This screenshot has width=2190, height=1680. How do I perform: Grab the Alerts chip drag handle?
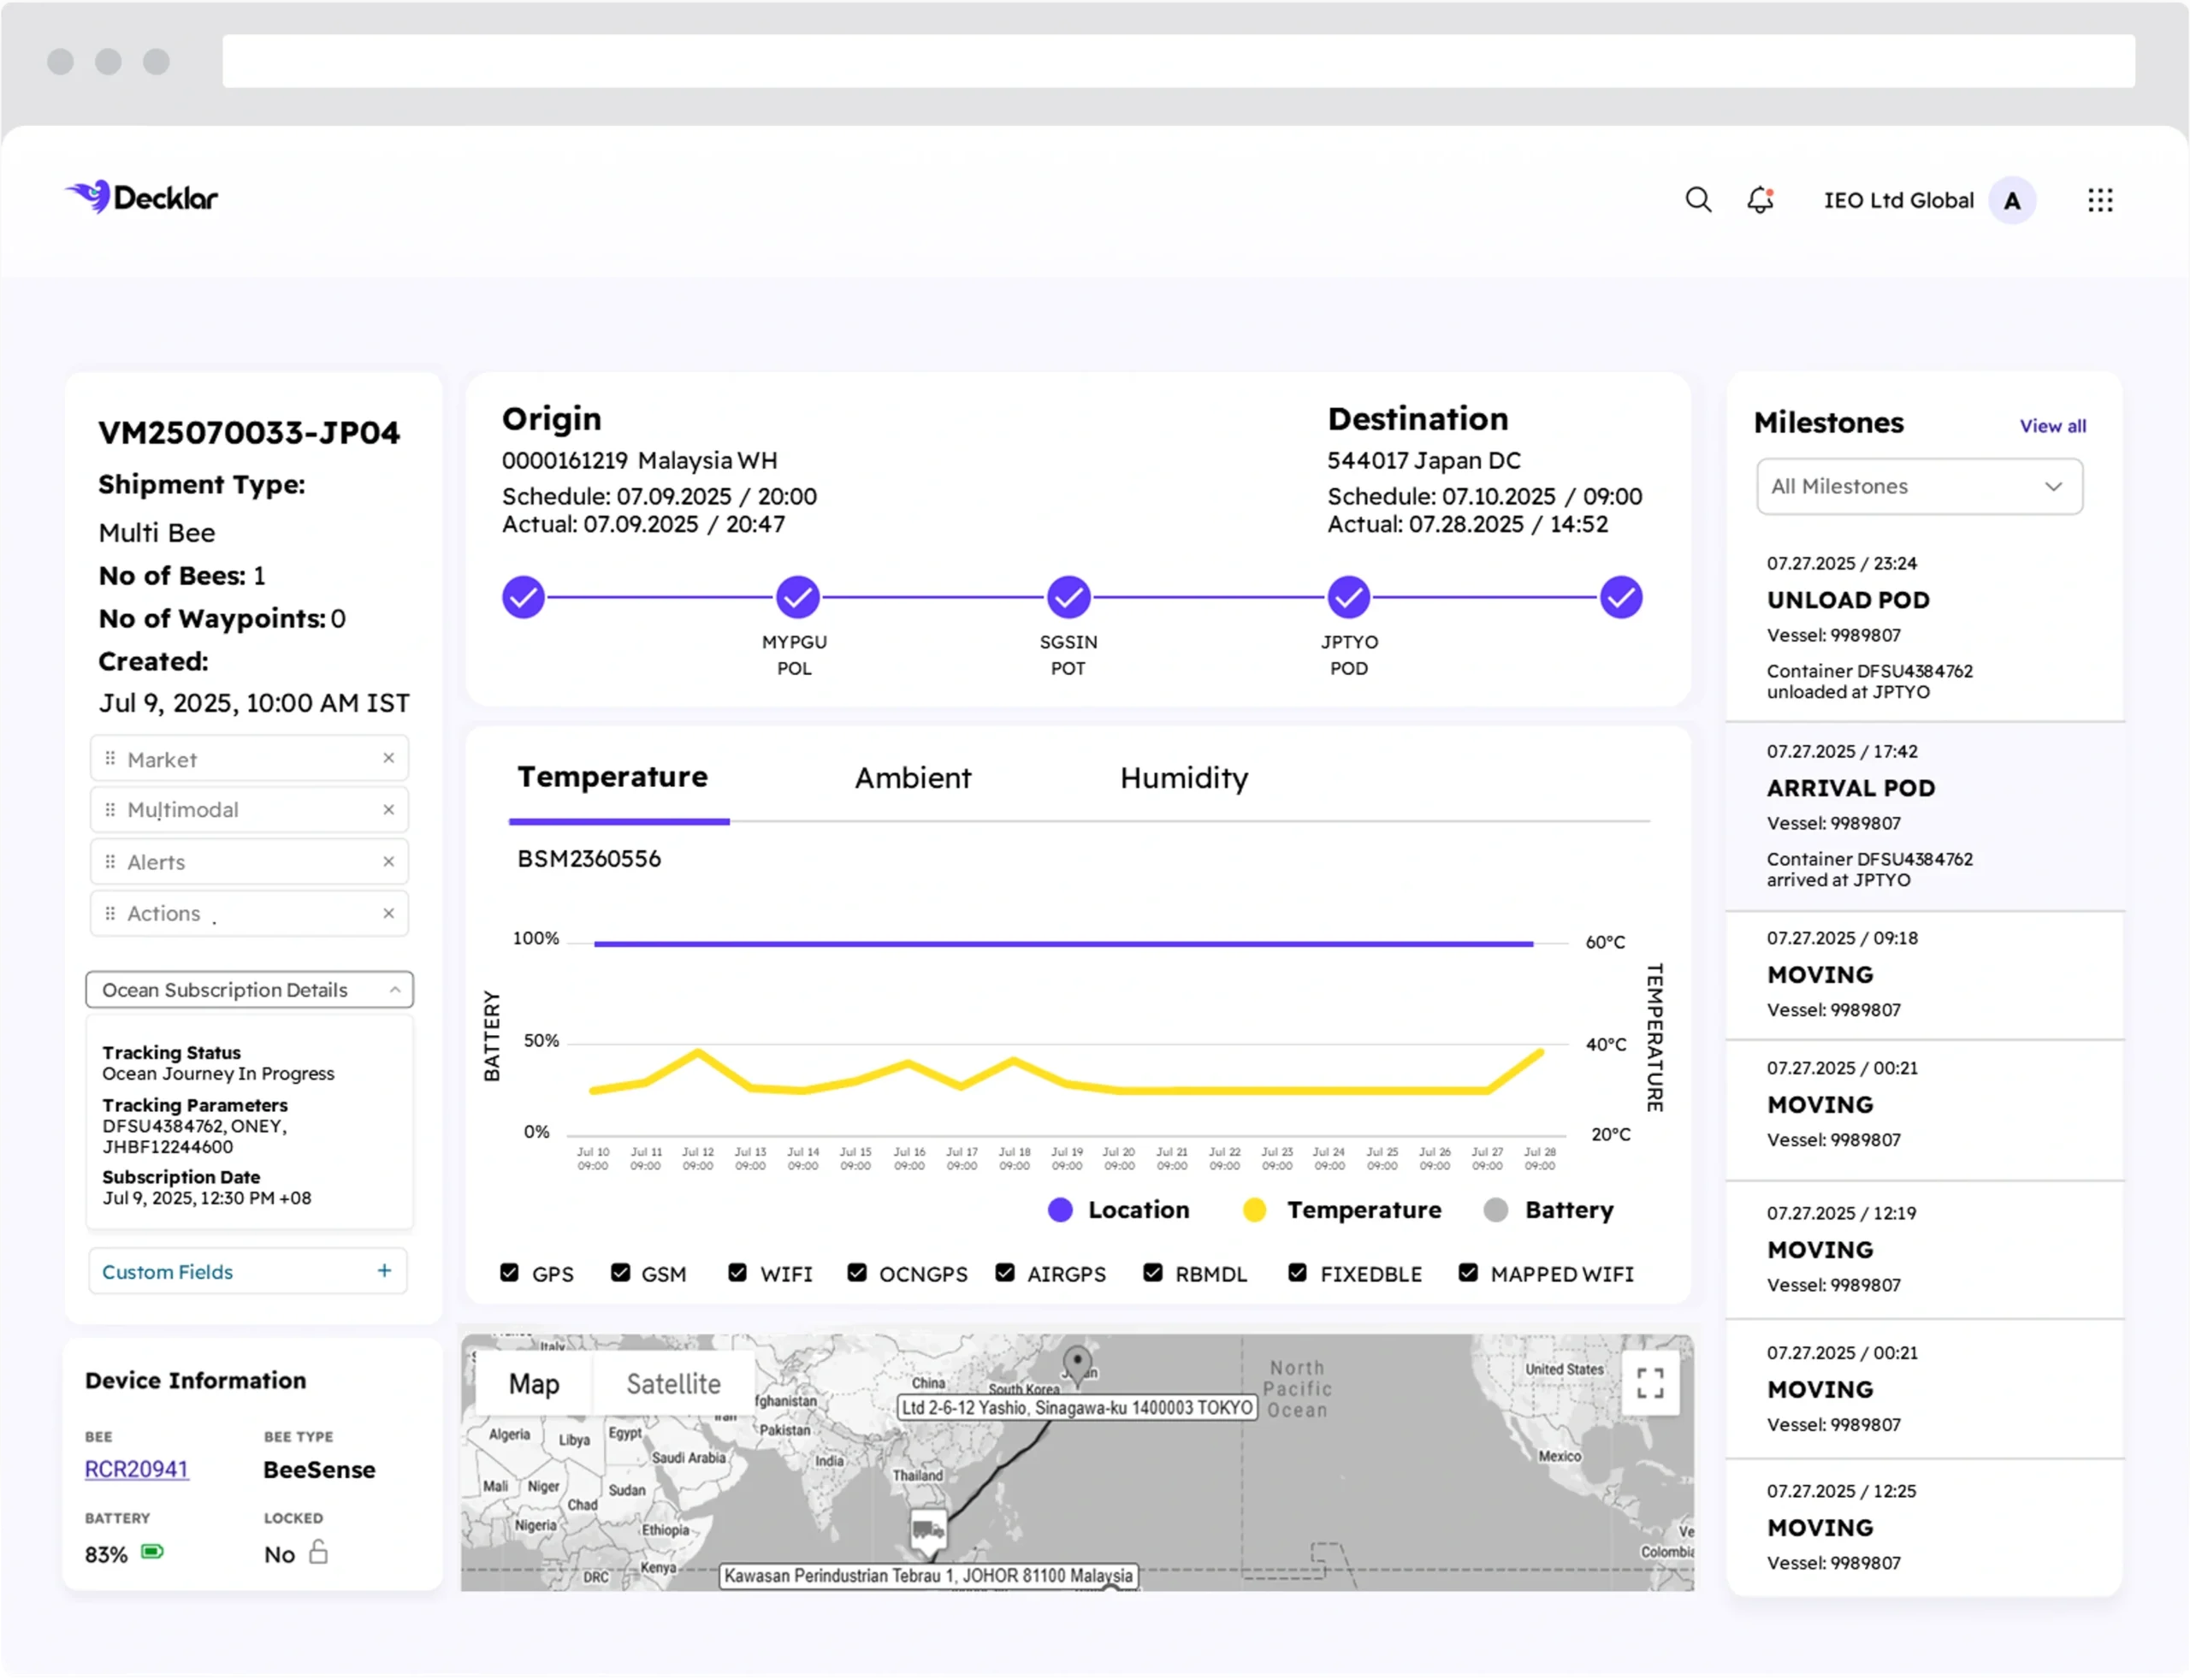tap(110, 861)
